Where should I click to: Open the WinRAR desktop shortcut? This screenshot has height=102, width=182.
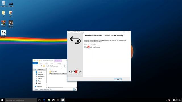point(4,24)
